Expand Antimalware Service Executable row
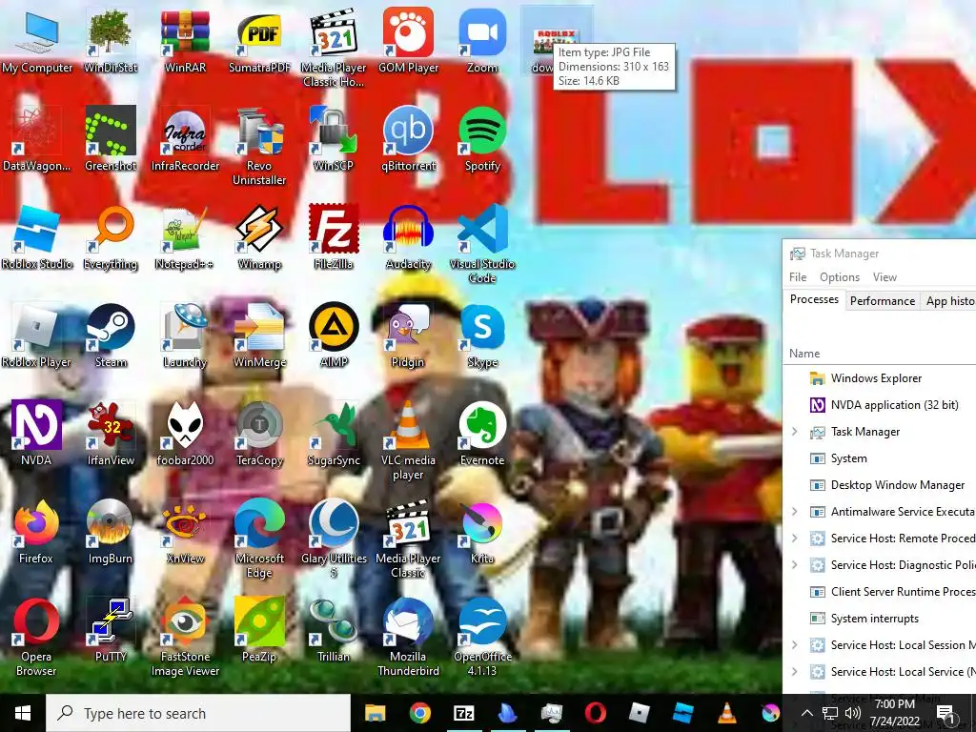Viewport: 976px width, 732px height. [794, 512]
